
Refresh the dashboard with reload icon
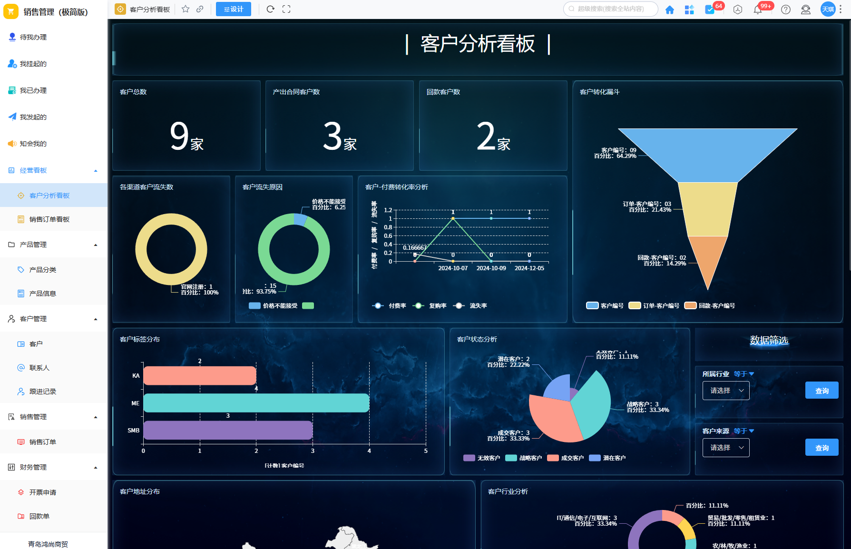pos(270,9)
